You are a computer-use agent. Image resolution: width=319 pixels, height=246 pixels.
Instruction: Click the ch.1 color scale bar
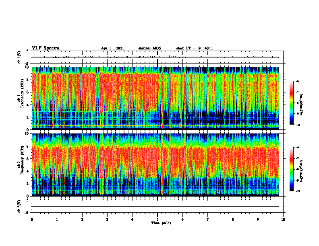[x=291, y=103]
